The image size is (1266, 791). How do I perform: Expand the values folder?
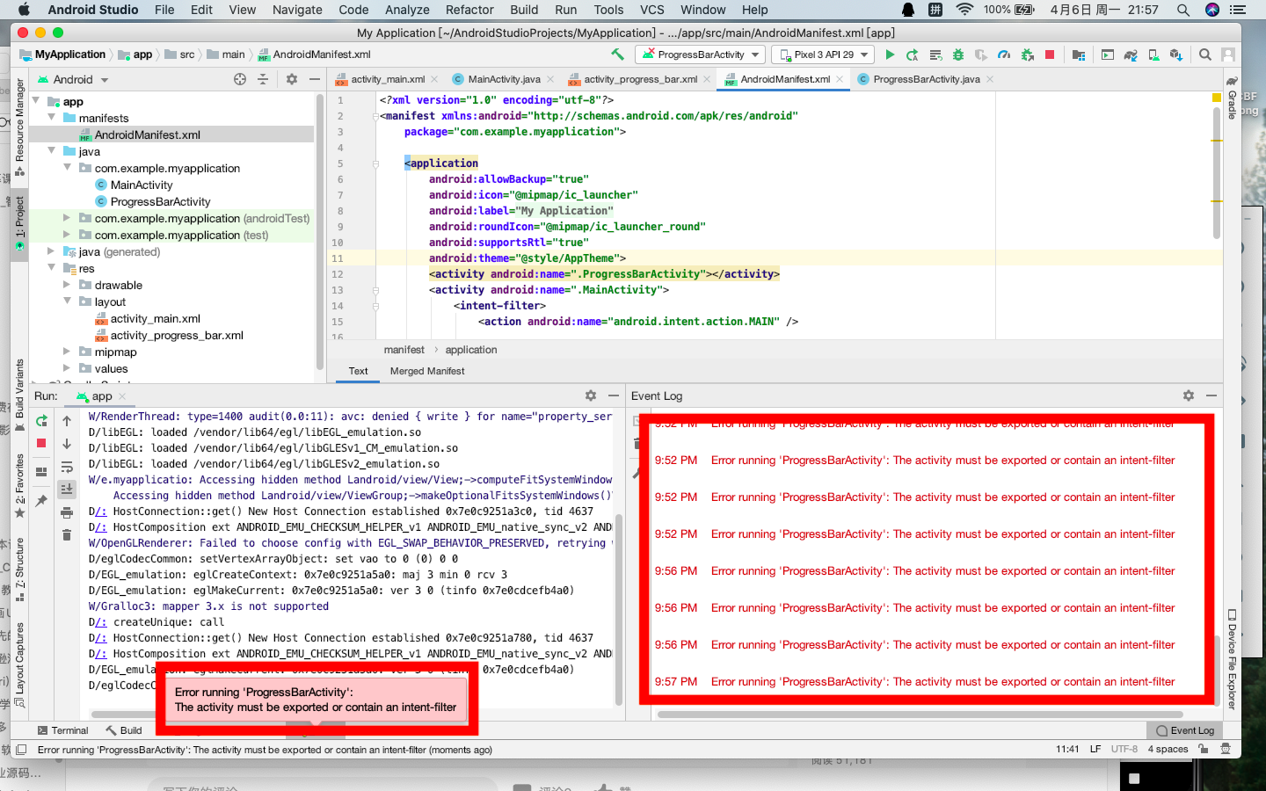(x=67, y=368)
